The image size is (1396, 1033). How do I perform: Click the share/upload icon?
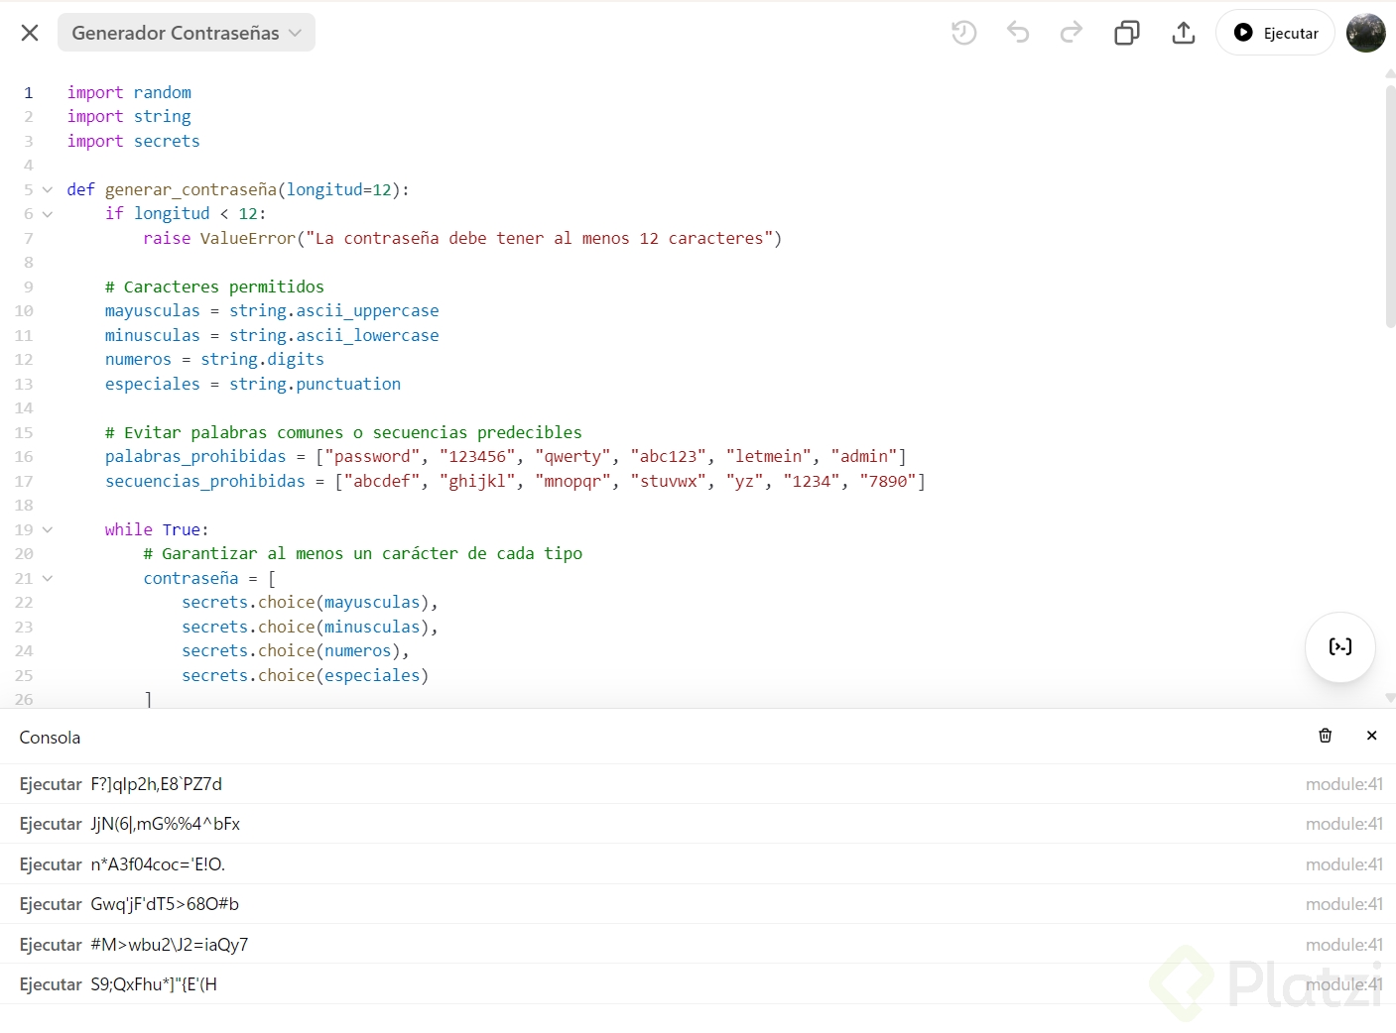click(1184, 33)
